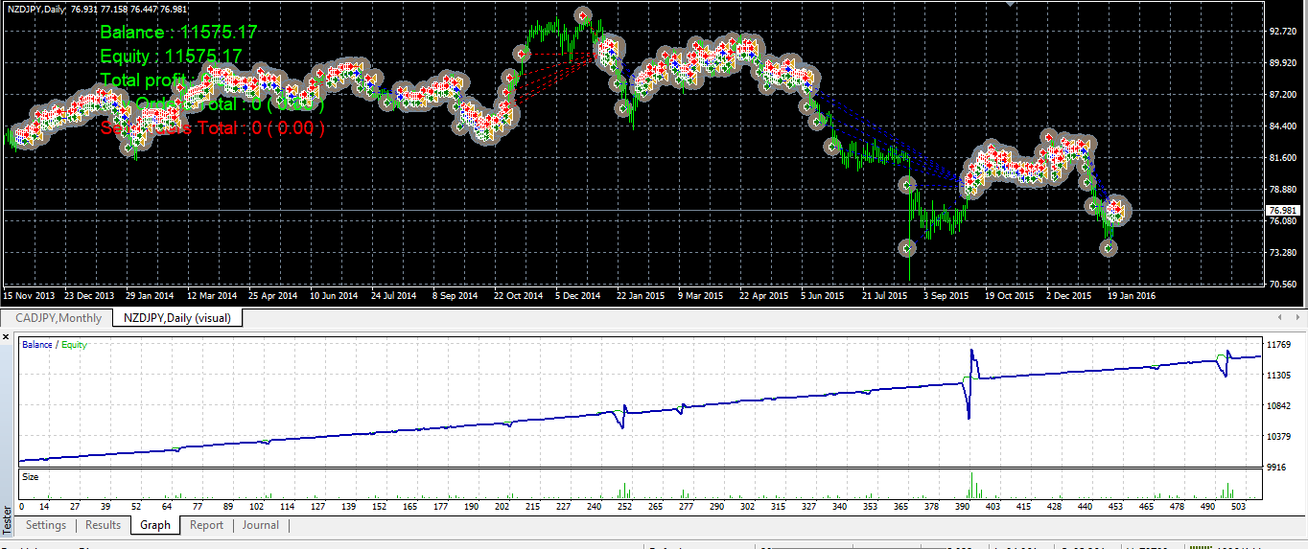Click the 73.280 price axis value
Viewport: 1308px width, 549px height.
[x=1283, y=253]
